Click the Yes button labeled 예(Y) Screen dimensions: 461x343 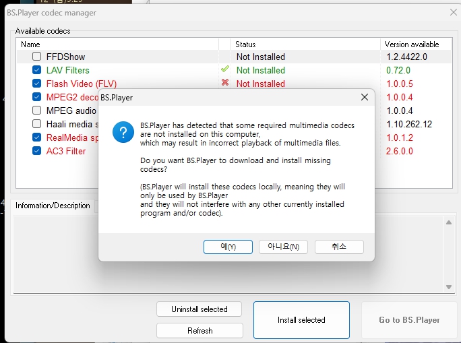pos(228,247)
